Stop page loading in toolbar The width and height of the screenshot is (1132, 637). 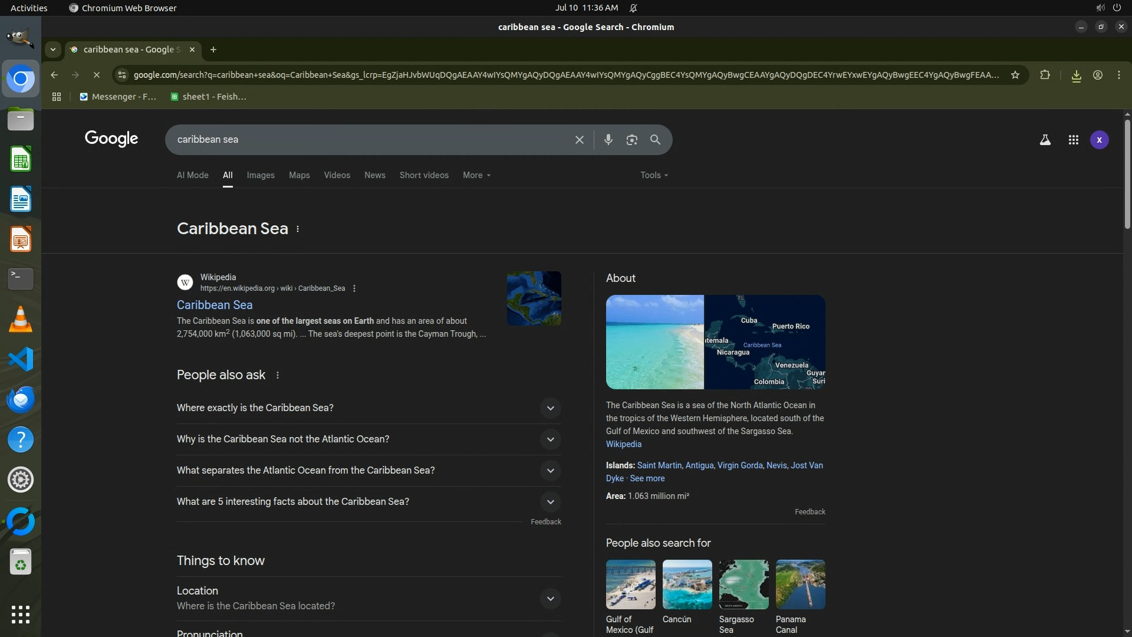97,75
